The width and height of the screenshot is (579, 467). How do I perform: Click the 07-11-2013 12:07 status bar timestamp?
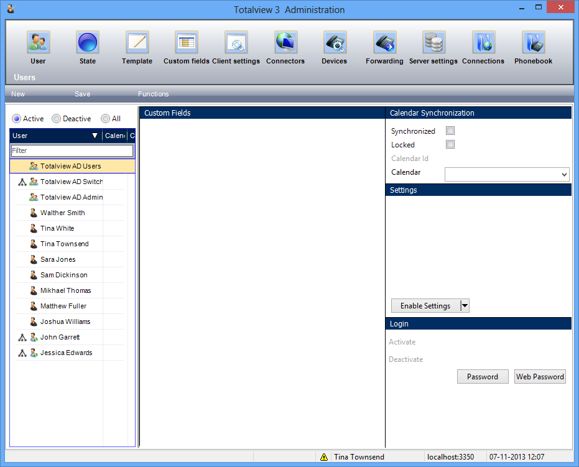(x=517, y=457)
